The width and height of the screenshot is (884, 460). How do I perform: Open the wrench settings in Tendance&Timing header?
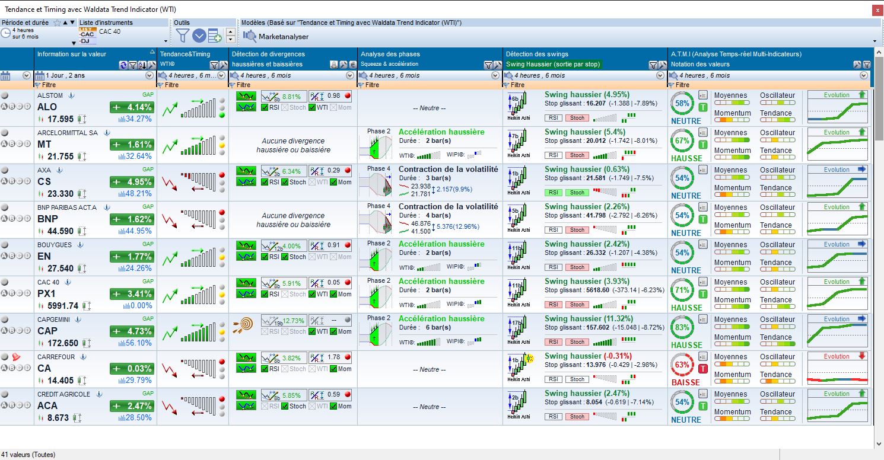tap(223, 65)
